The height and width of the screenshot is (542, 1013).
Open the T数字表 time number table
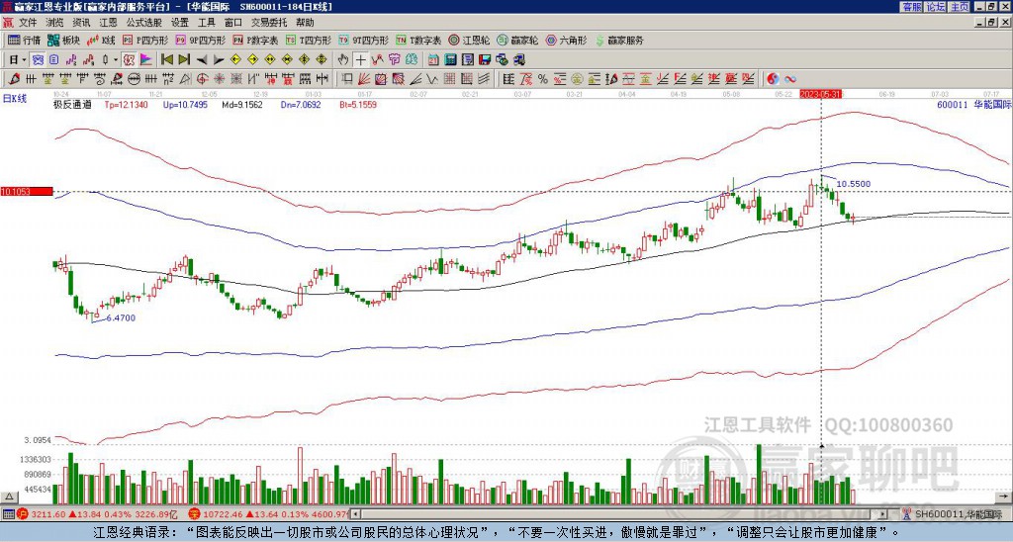point(418,40)
